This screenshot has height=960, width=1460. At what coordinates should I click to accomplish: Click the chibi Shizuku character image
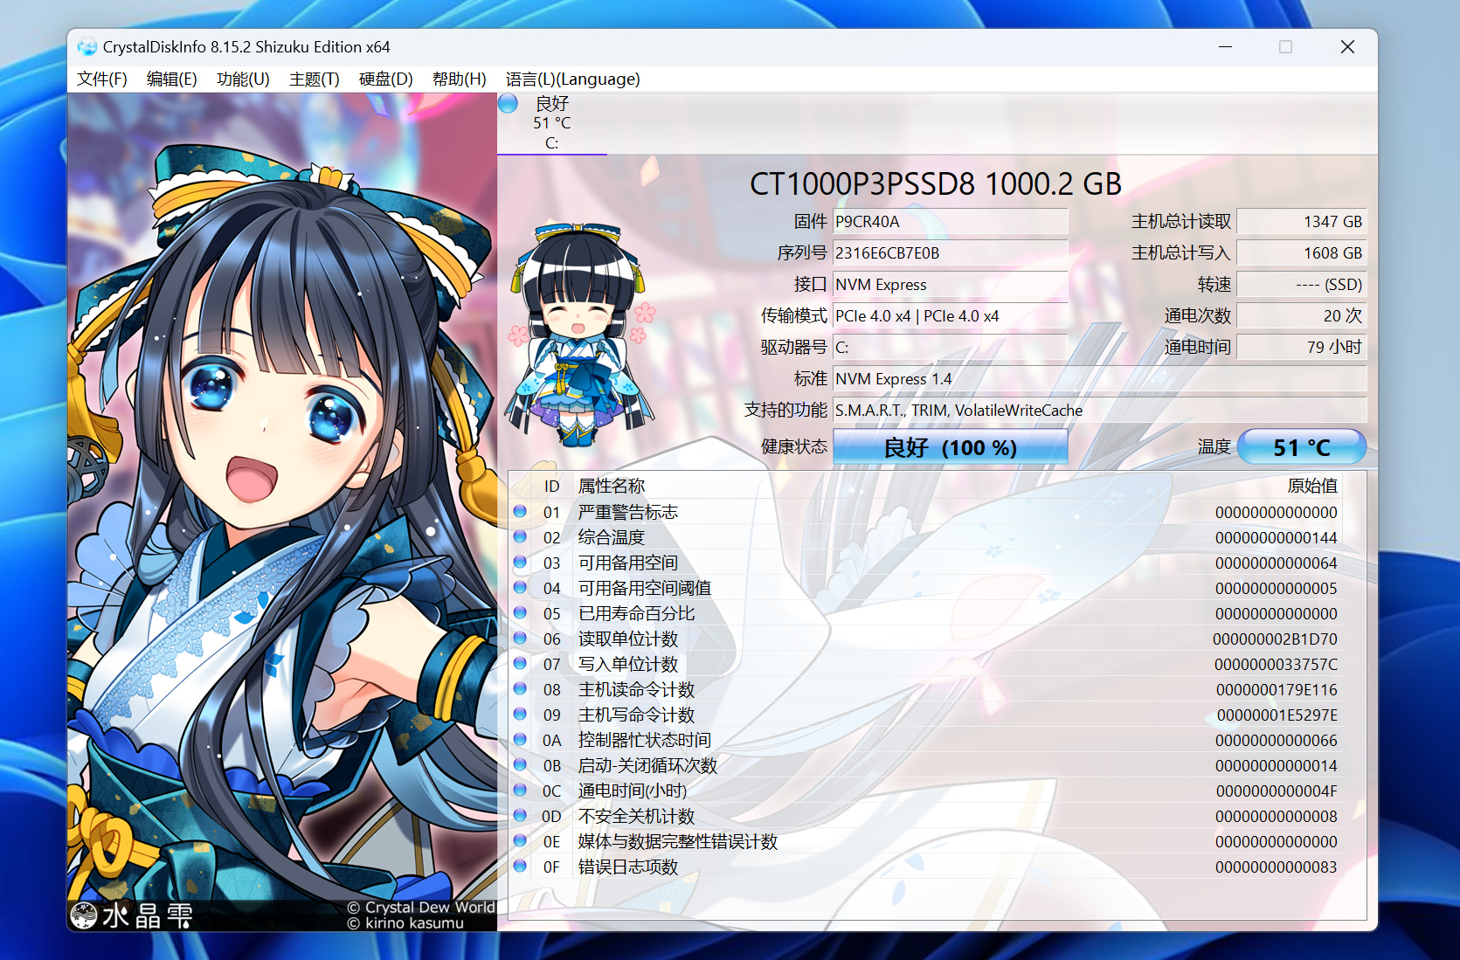[x=578, y=335]
